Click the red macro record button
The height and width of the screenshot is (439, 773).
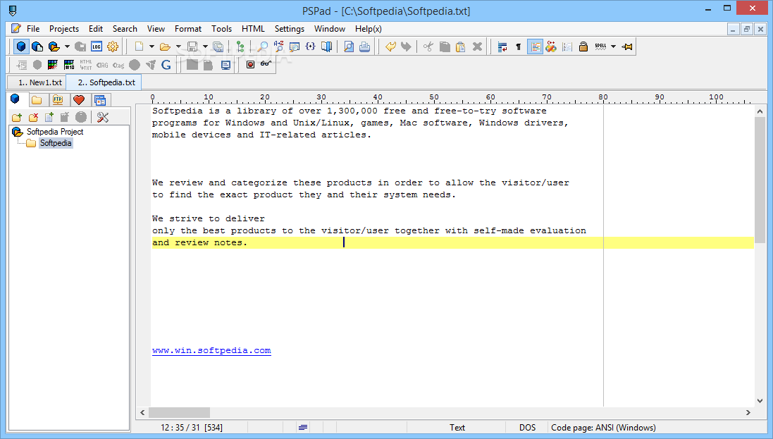pos(250,65)
